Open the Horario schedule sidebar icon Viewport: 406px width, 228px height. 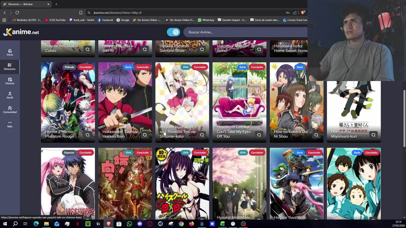coord(10,81)
